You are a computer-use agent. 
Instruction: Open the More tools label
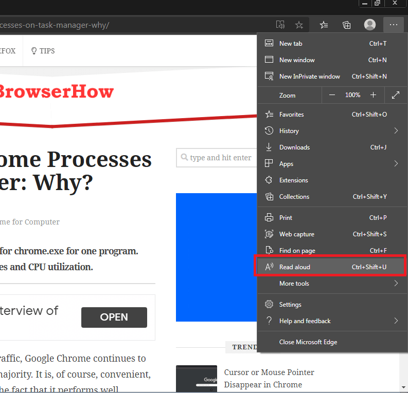point(294,284)
